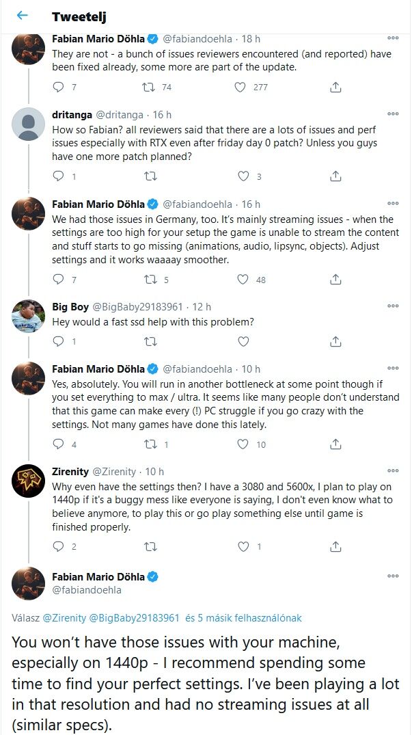The width and height of the screenshot is (412, 735).
Task: Like the tweet with 277 likes
Action: tap(240, 87)
